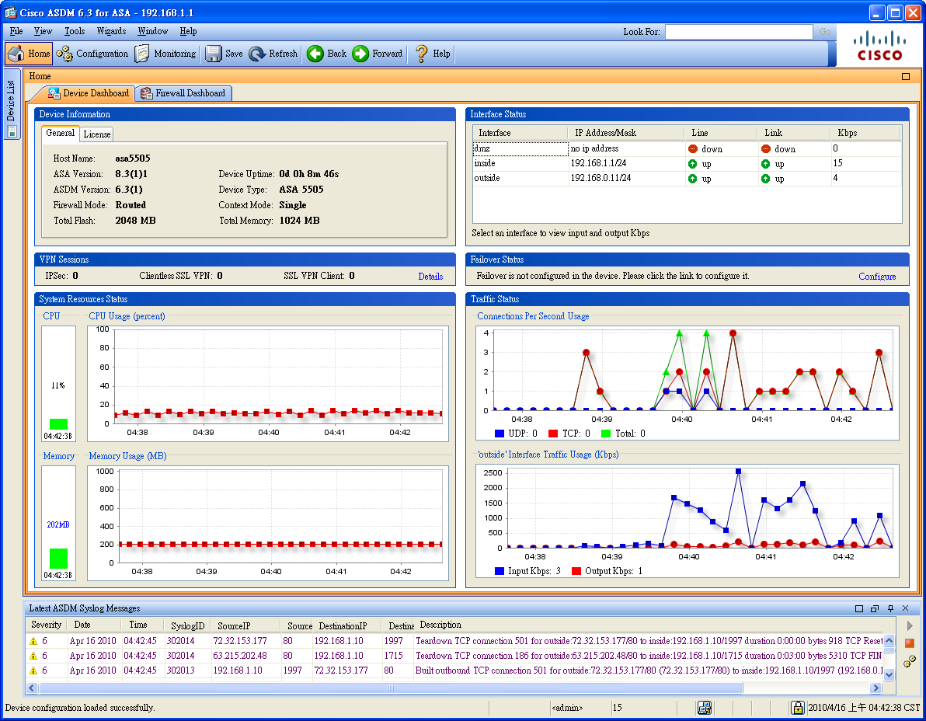Open the Wizards menu

111,31
